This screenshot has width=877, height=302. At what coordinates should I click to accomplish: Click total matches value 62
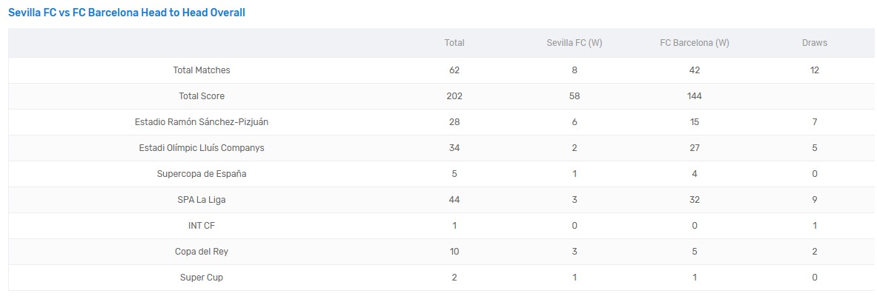click(x=454, y=70)
